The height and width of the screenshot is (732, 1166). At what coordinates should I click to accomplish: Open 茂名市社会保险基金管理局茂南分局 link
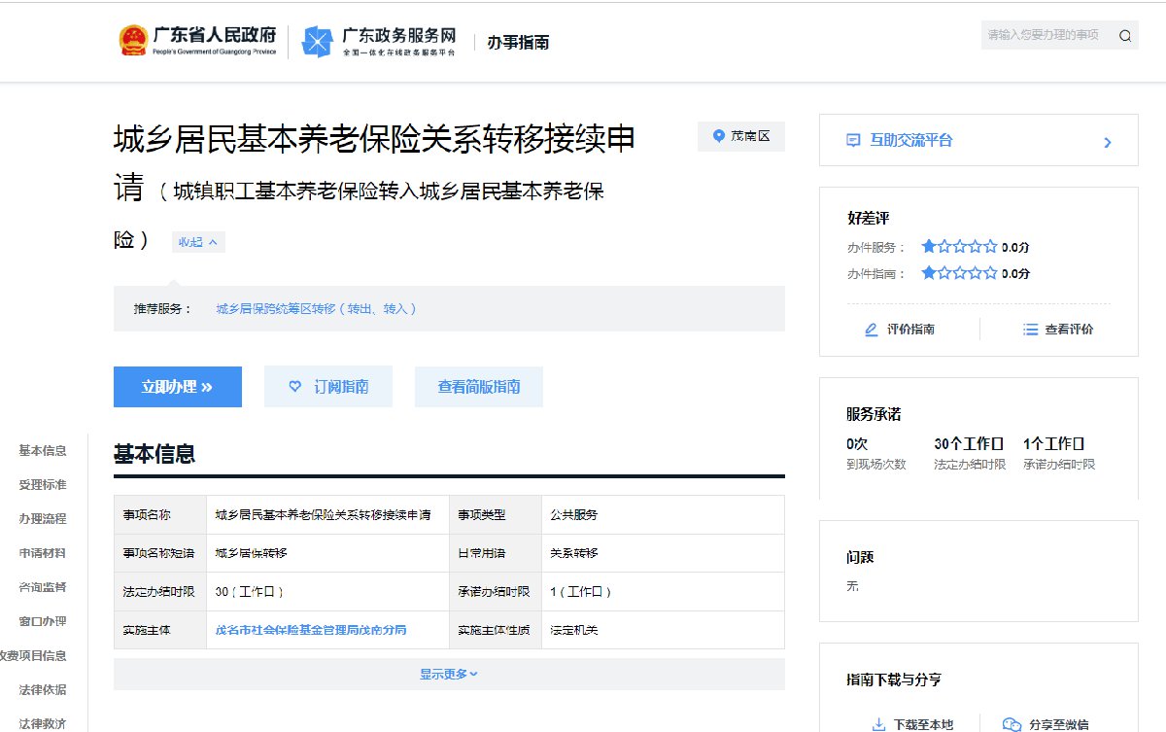point(311,630)
